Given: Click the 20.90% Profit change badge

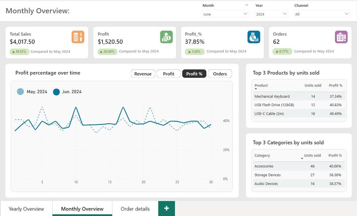Looking at the screenshot, I should [x=107, y=51].
